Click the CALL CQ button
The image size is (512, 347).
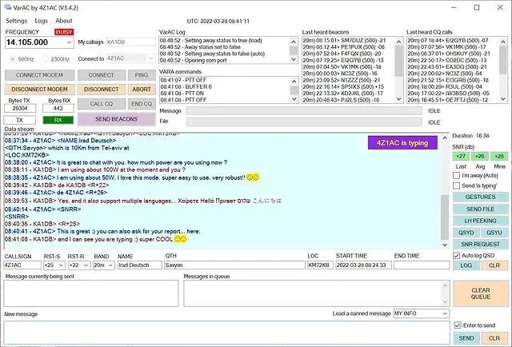tap(102, 104)
